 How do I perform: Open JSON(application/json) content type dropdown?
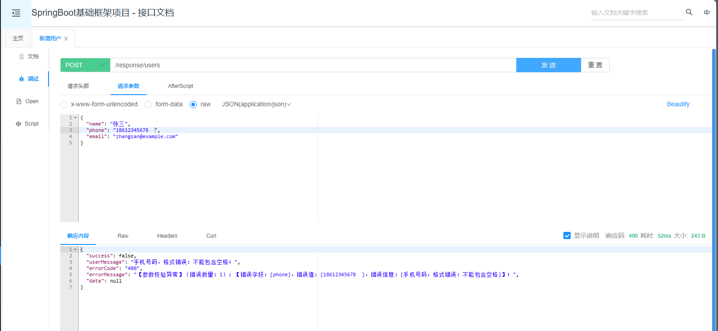pos(256,104)
